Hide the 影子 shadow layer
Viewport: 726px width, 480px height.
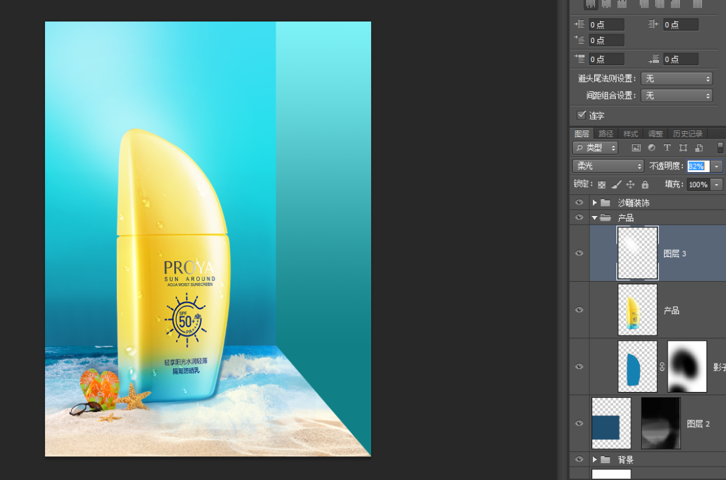(x=579, y=366)
